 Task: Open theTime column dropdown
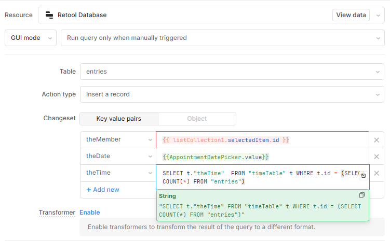118,173
